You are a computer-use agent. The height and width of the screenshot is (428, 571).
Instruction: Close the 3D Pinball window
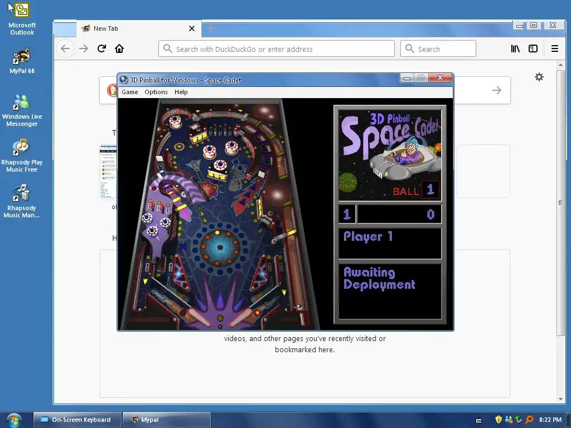(441, 77)
